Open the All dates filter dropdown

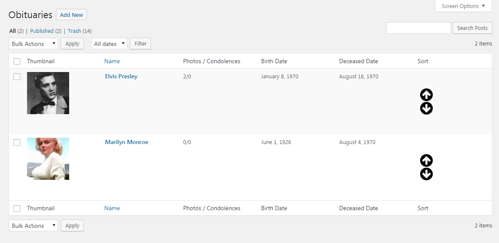(x=109, y=44)
